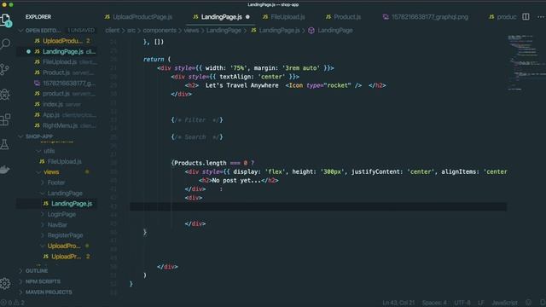
Task: Click the components breadcrumb segment
Action: coord(160,31)
